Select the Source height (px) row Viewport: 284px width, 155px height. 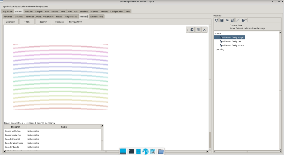52,135
